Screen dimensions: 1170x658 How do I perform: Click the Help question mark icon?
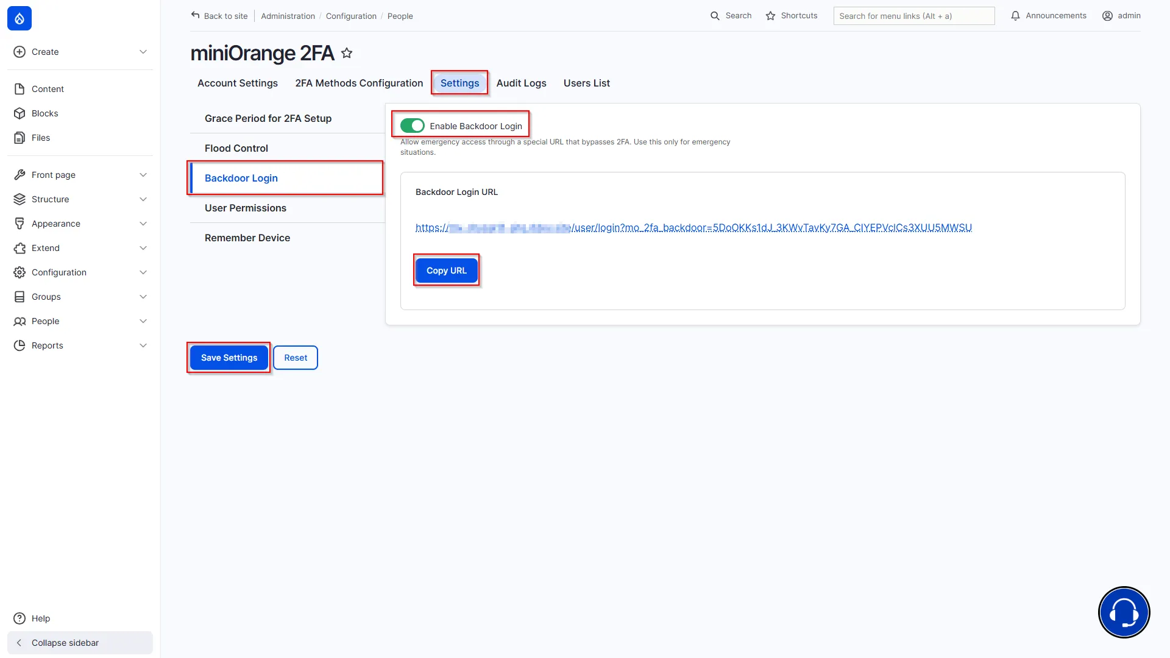[x=19, y=618]
